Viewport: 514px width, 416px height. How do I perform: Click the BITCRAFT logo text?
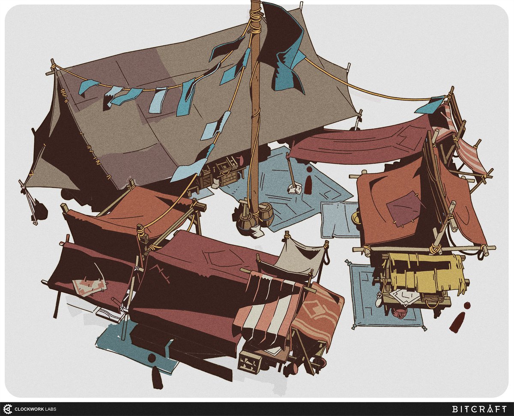tap(480, 409)
